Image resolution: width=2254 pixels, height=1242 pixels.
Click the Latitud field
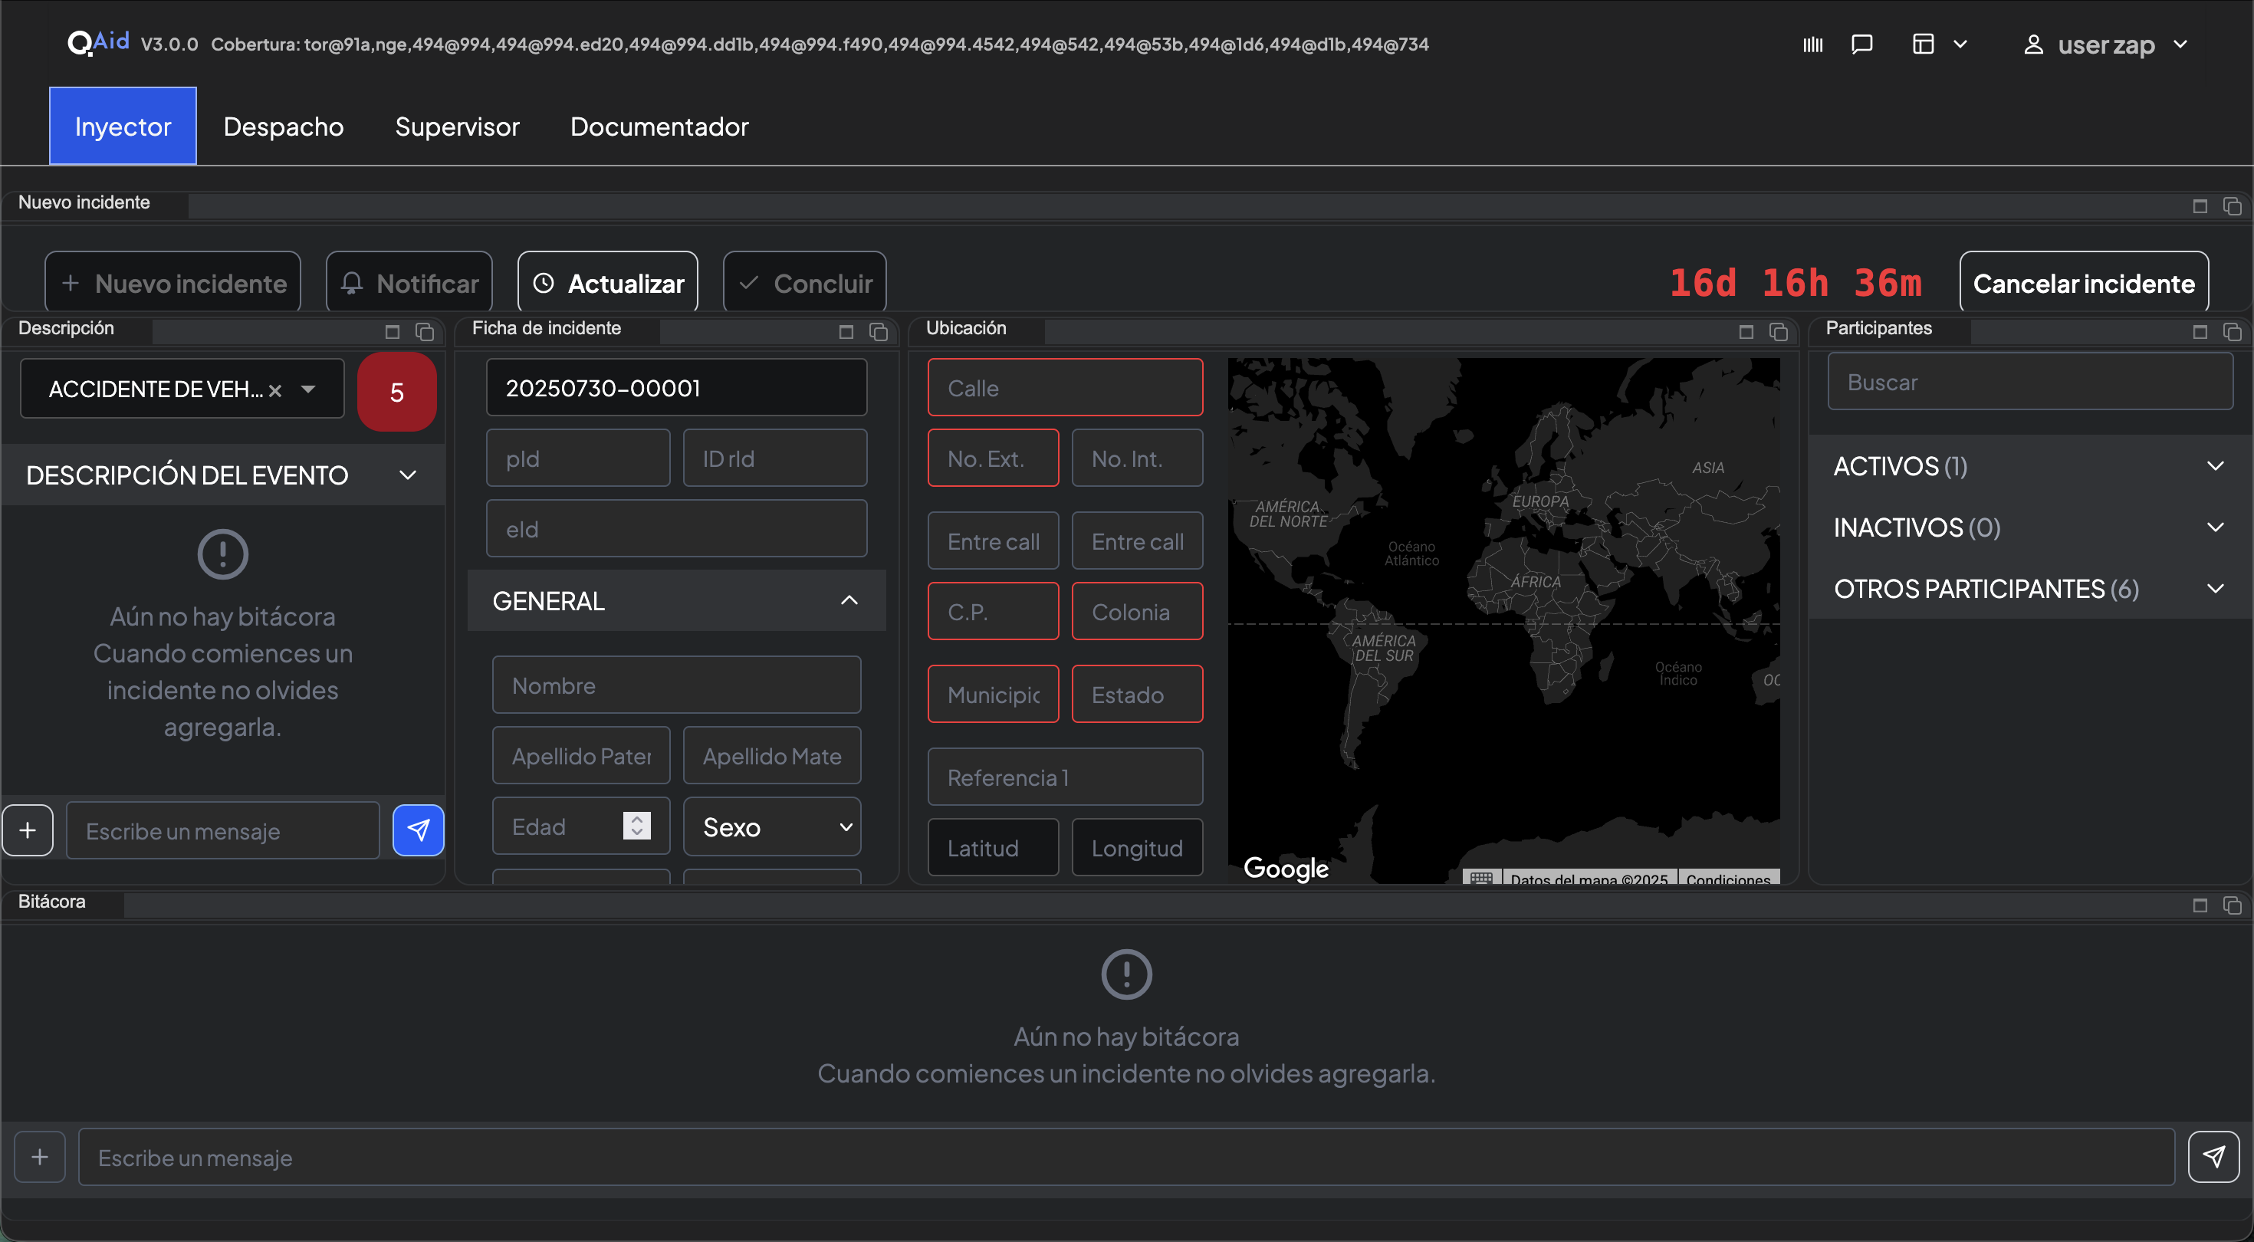click(993, 847)
